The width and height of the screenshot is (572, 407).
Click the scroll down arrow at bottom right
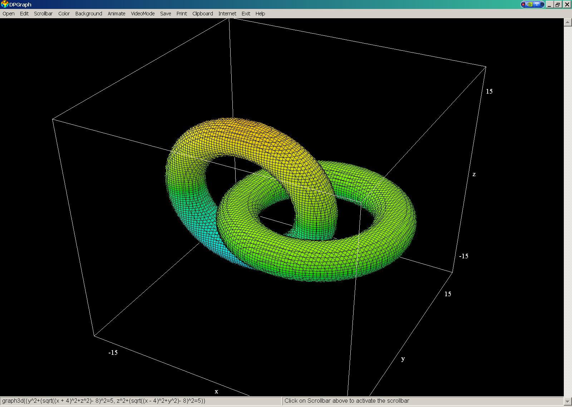pos(568,401)
